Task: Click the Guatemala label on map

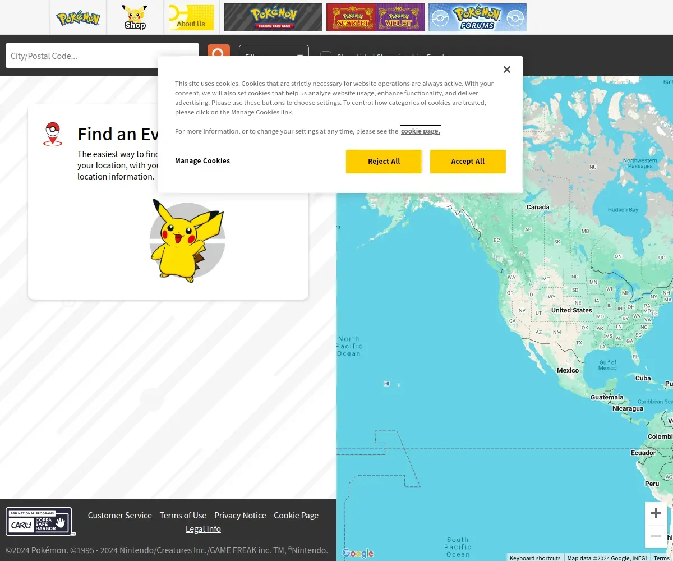Action: (x=607, y=397)
